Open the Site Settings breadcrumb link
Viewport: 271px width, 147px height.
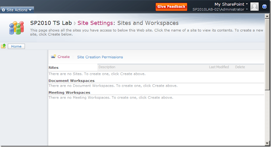pos(95,23)
